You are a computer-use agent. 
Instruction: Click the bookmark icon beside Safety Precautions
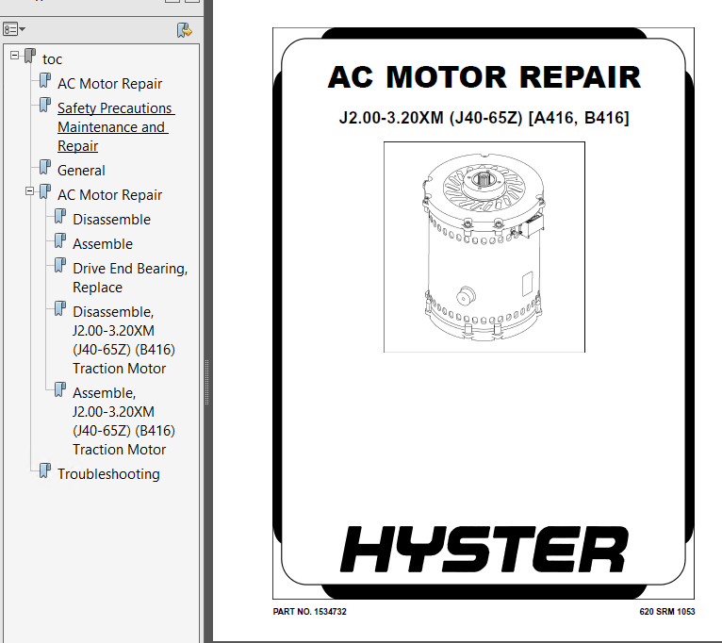click(45, 105)
